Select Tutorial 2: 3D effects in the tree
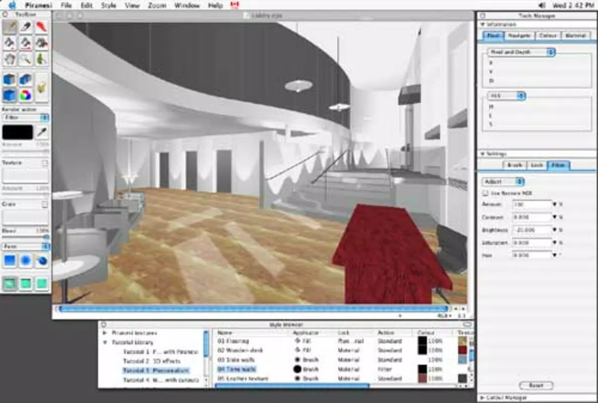Image resolution: width=598 pixels, height=403 pixels. click(x=152, y=361)
